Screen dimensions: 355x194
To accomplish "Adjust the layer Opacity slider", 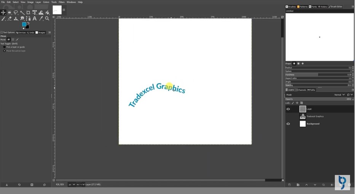I will tap(319, 99).
